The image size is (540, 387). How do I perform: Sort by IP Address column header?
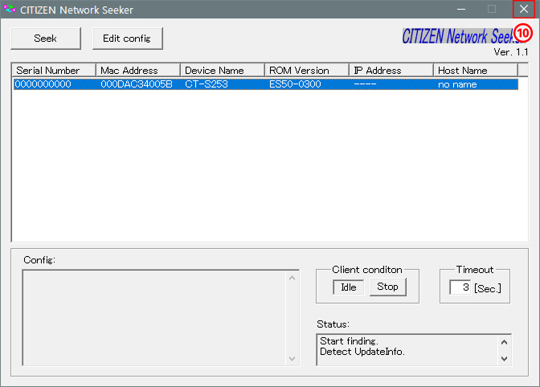(x=391, y=71)
